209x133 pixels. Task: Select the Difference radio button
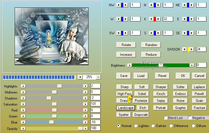(x=171, y=126)
